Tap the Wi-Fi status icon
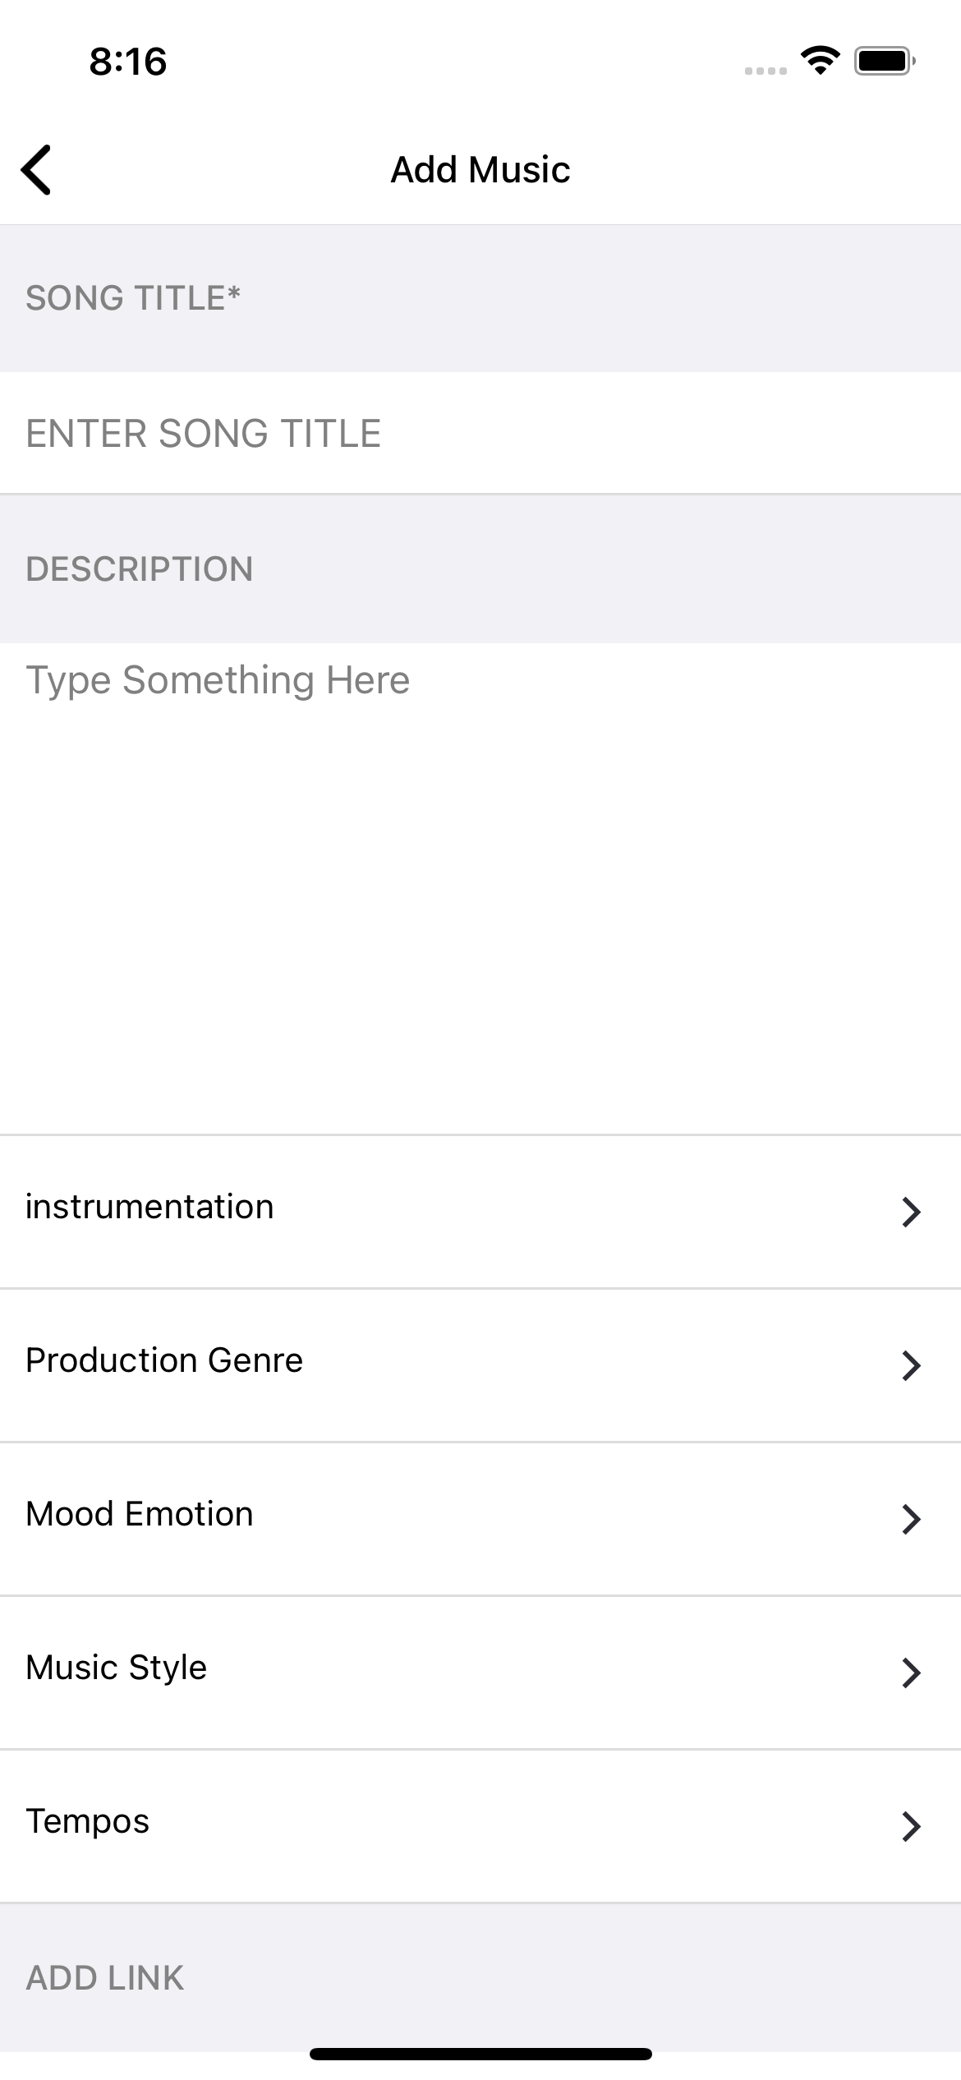Viewport: 961px width, 2080px height. [x=820, y=61]
